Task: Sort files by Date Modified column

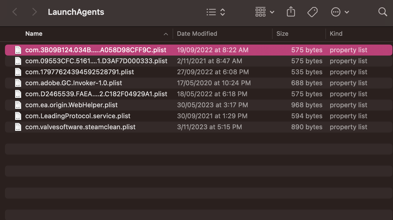Action: point(197,34)
